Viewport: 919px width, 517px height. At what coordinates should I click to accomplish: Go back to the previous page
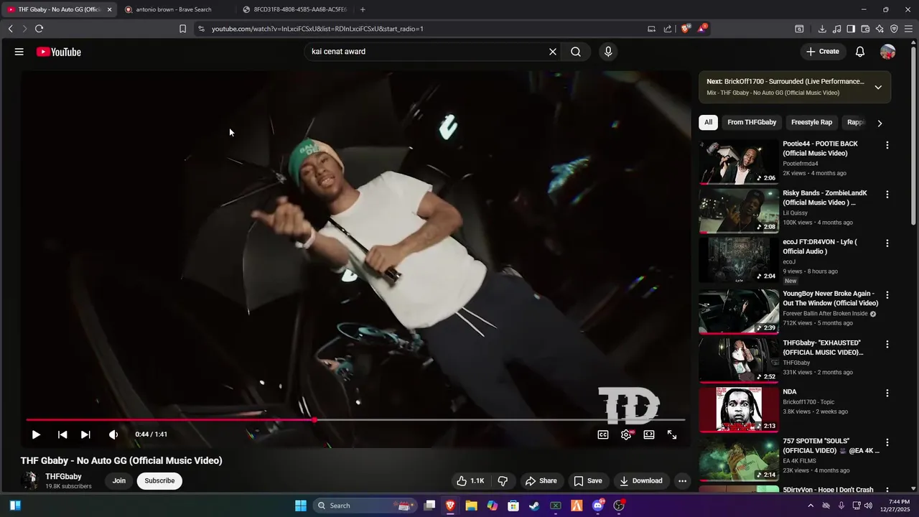point(10,29)
